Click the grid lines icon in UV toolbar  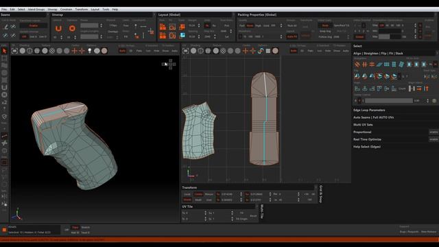tap(268, 51)
